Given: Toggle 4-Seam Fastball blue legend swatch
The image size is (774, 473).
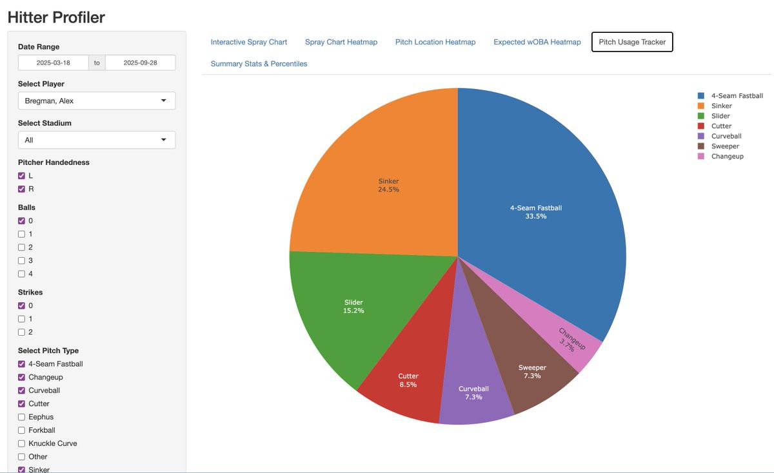Looking at the screenshot, I should point(701,95).
